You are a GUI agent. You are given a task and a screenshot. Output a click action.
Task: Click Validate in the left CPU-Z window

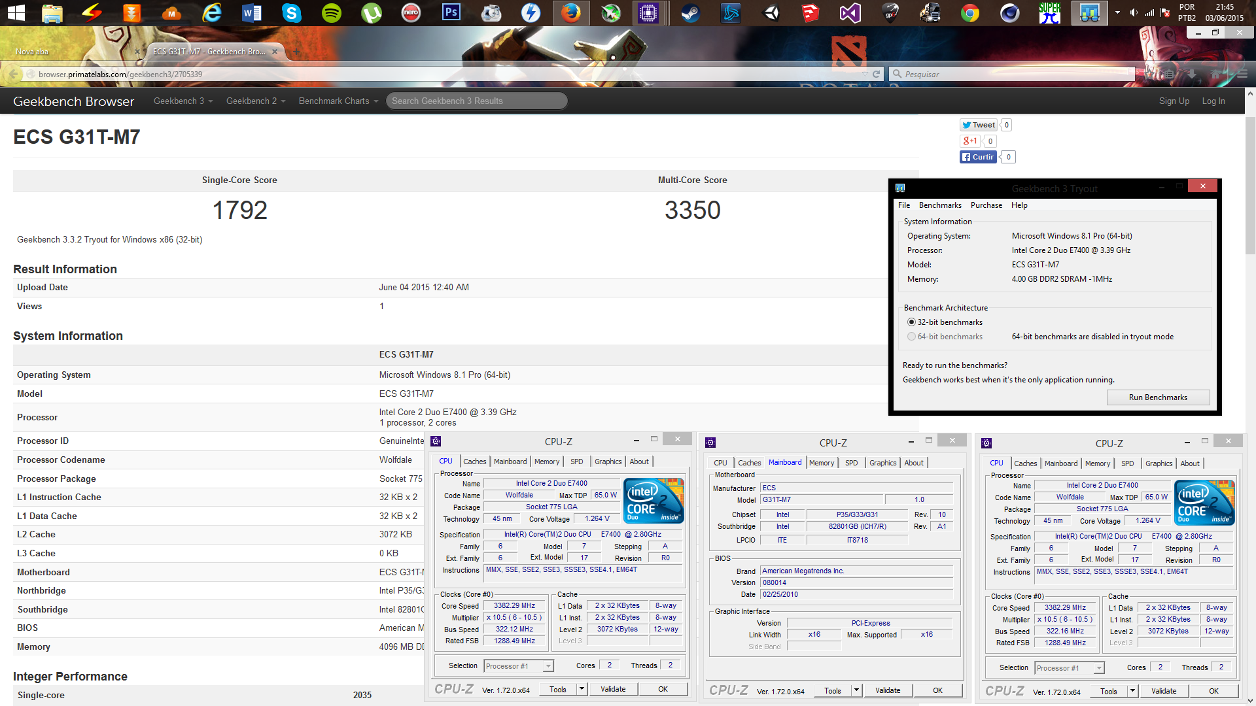(613, 689)
